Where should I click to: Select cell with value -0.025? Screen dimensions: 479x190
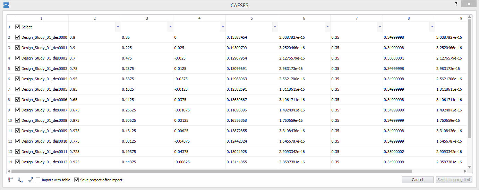click(x=199, y=58)
